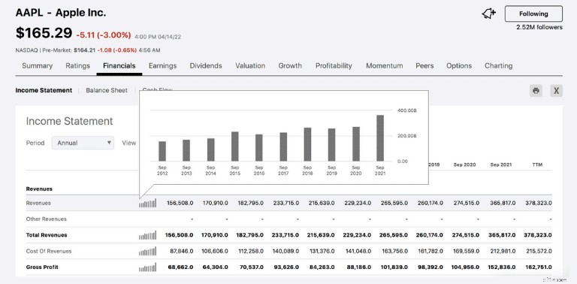577x284 pixels.
Task: Click the Revenues row label
Action: click(x=38, y=203)
